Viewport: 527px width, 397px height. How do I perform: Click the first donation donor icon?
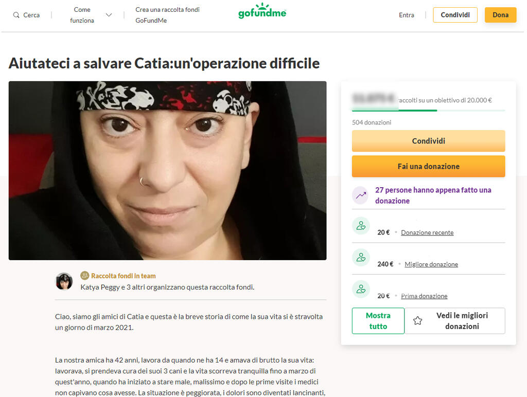pyautogui.click(x=361, y=289)
